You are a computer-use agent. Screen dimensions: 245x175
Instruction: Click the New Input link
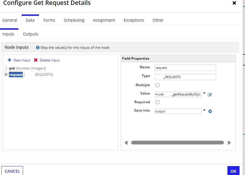click(22, 60)
